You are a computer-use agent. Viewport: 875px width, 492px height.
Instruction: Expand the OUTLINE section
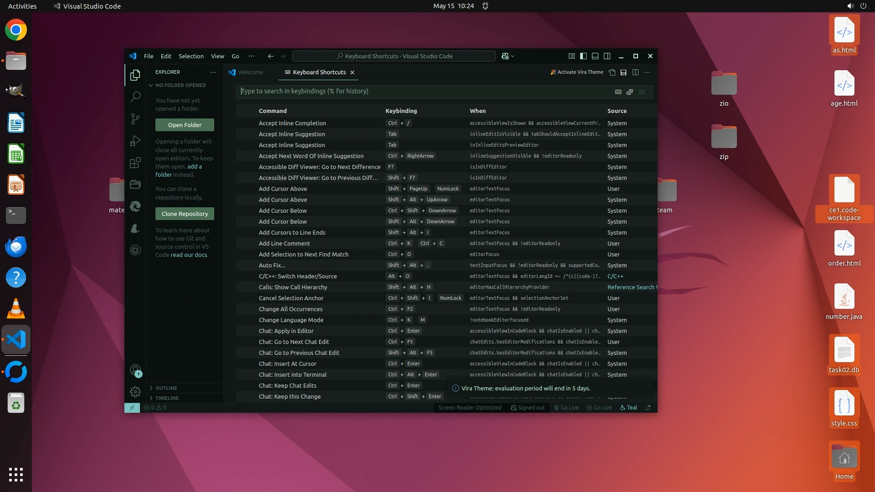click(x=166, y=388)
